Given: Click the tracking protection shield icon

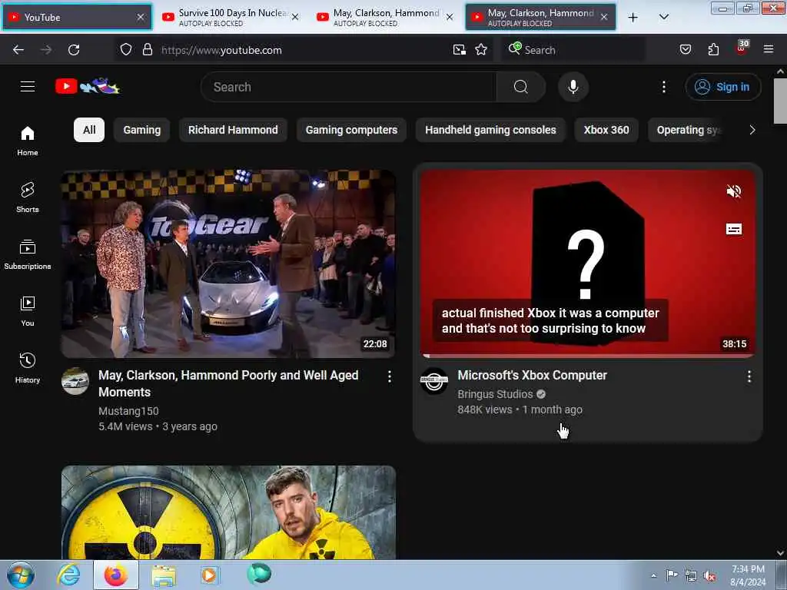Looking at the screenshot, I should click(126, 49).
